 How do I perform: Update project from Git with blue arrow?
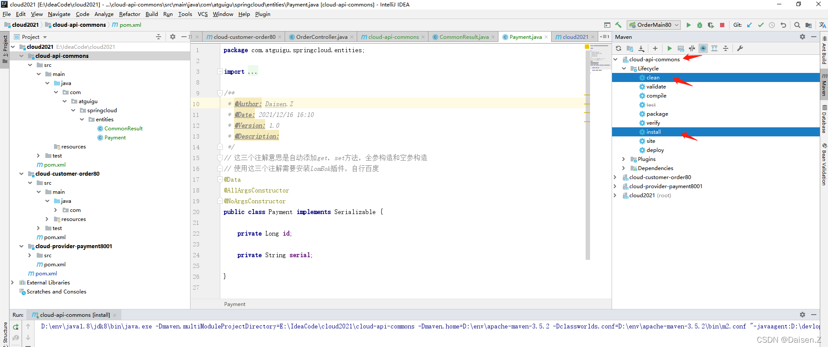(x=749, y=25)
